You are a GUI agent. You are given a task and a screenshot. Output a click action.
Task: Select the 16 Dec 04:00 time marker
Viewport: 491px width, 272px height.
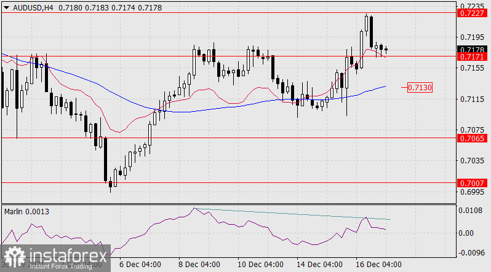coord(377,265)
